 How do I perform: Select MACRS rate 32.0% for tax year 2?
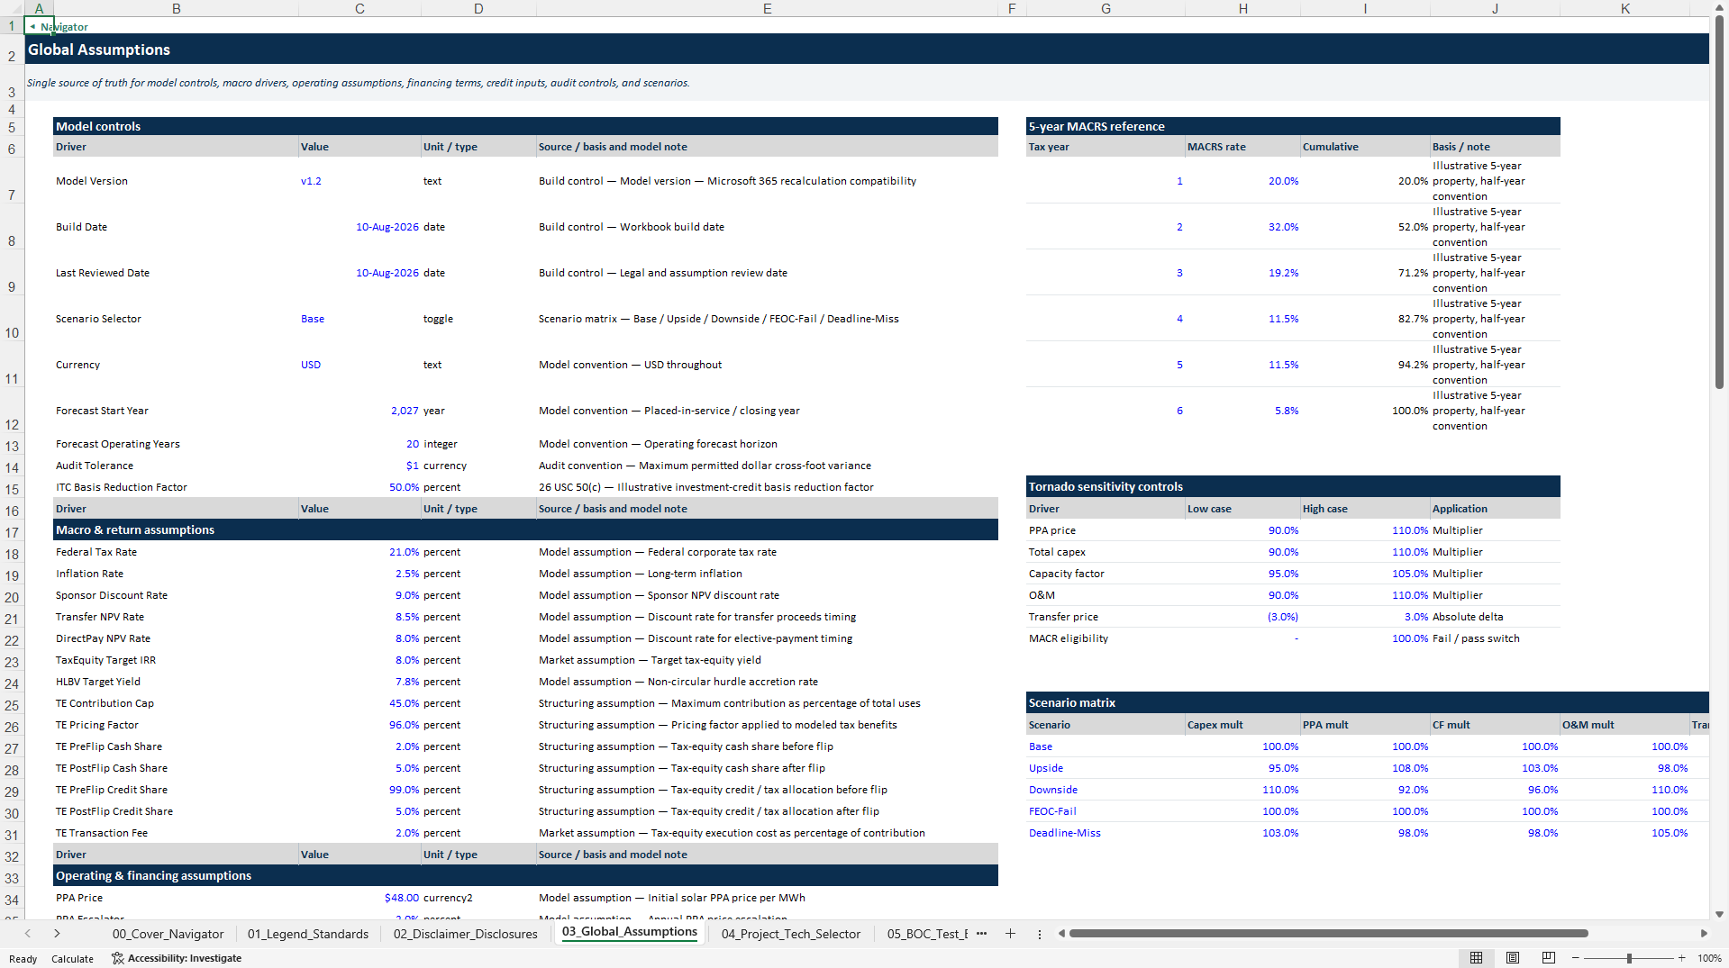pos(1242,227)
